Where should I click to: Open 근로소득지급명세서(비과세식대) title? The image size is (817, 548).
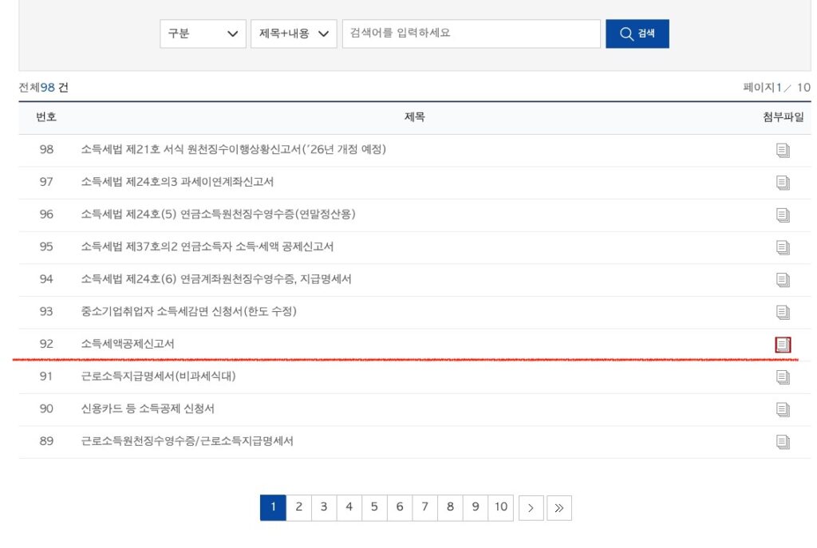pyautogui.click(x=159, y=376)
